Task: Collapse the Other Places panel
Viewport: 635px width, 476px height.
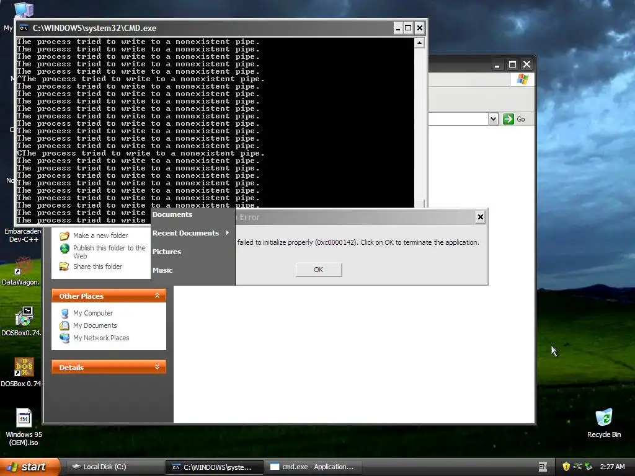Action: [x=157, y=296]
